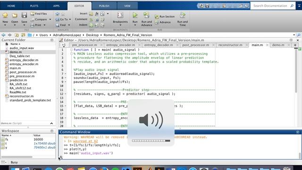
Task: Click the Print button
Action: point(38,25)
